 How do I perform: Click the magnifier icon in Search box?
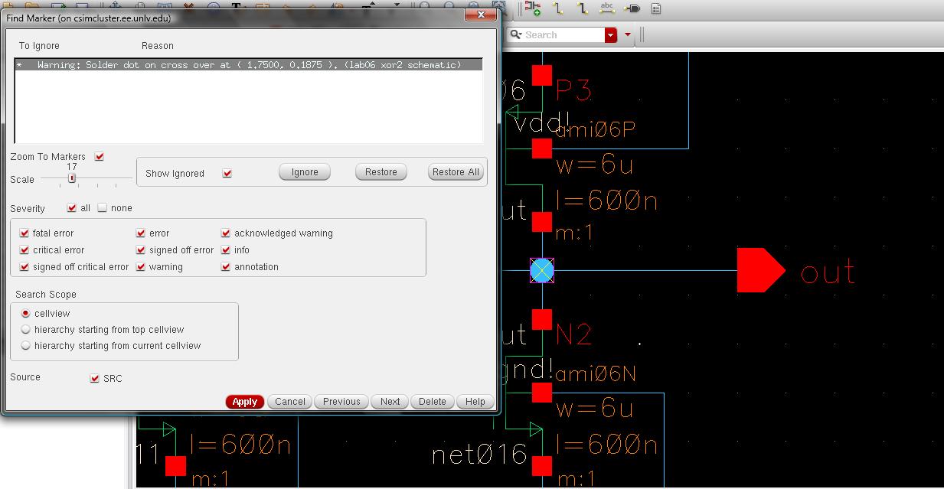point(515,35)
